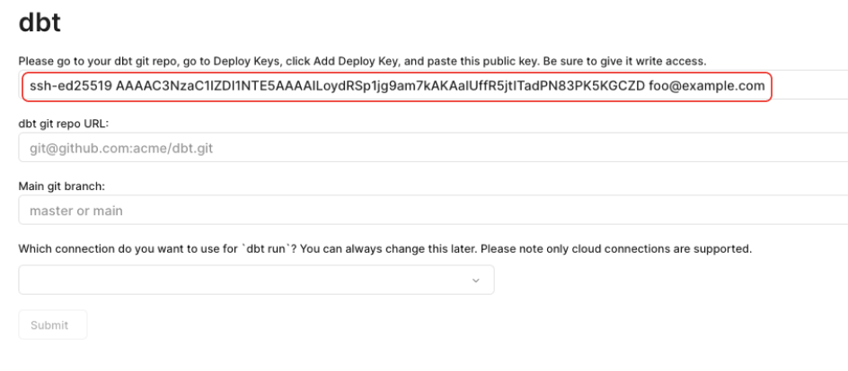
Task: Click the 'ssh-ed25519' prefix of the key
Action: tap(68, 87)
